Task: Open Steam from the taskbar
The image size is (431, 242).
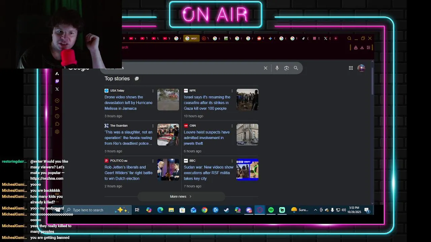Action: [227, 210]
